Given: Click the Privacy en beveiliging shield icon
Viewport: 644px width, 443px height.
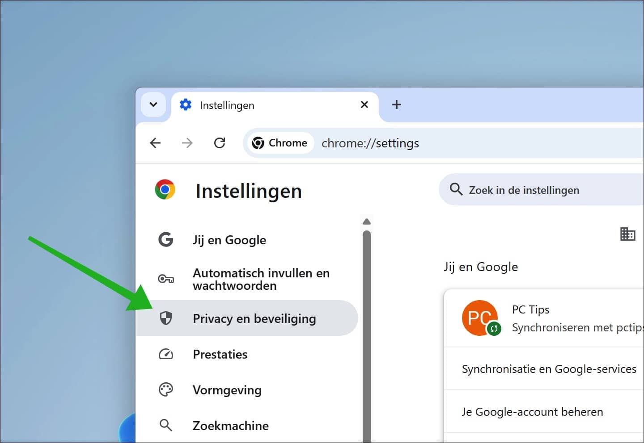Looking at the screenshot, I should pos(166,318).
